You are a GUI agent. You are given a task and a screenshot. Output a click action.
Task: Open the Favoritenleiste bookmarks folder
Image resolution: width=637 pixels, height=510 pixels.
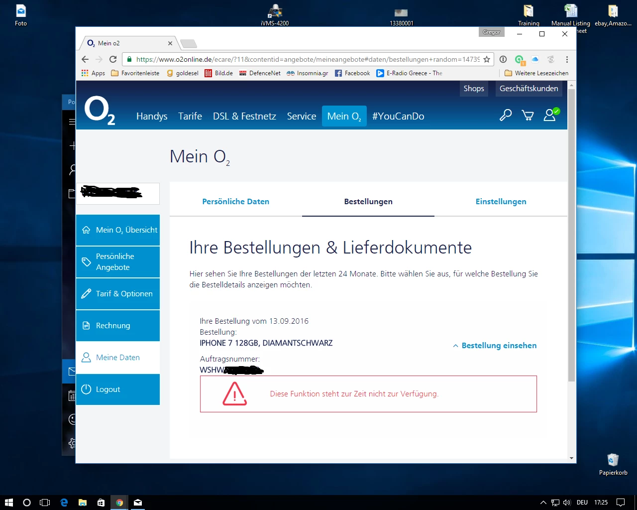(135, 73)
